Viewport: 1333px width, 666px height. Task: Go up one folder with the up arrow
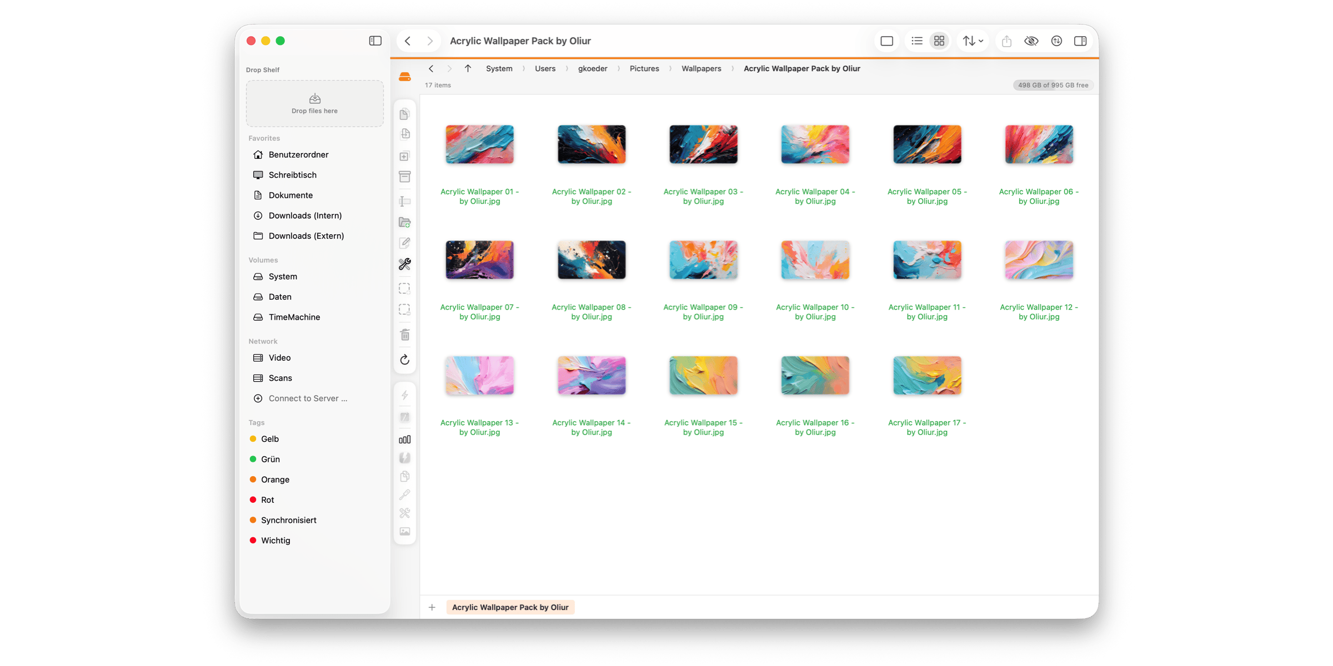pyautogui.click(x=468, y=68)
